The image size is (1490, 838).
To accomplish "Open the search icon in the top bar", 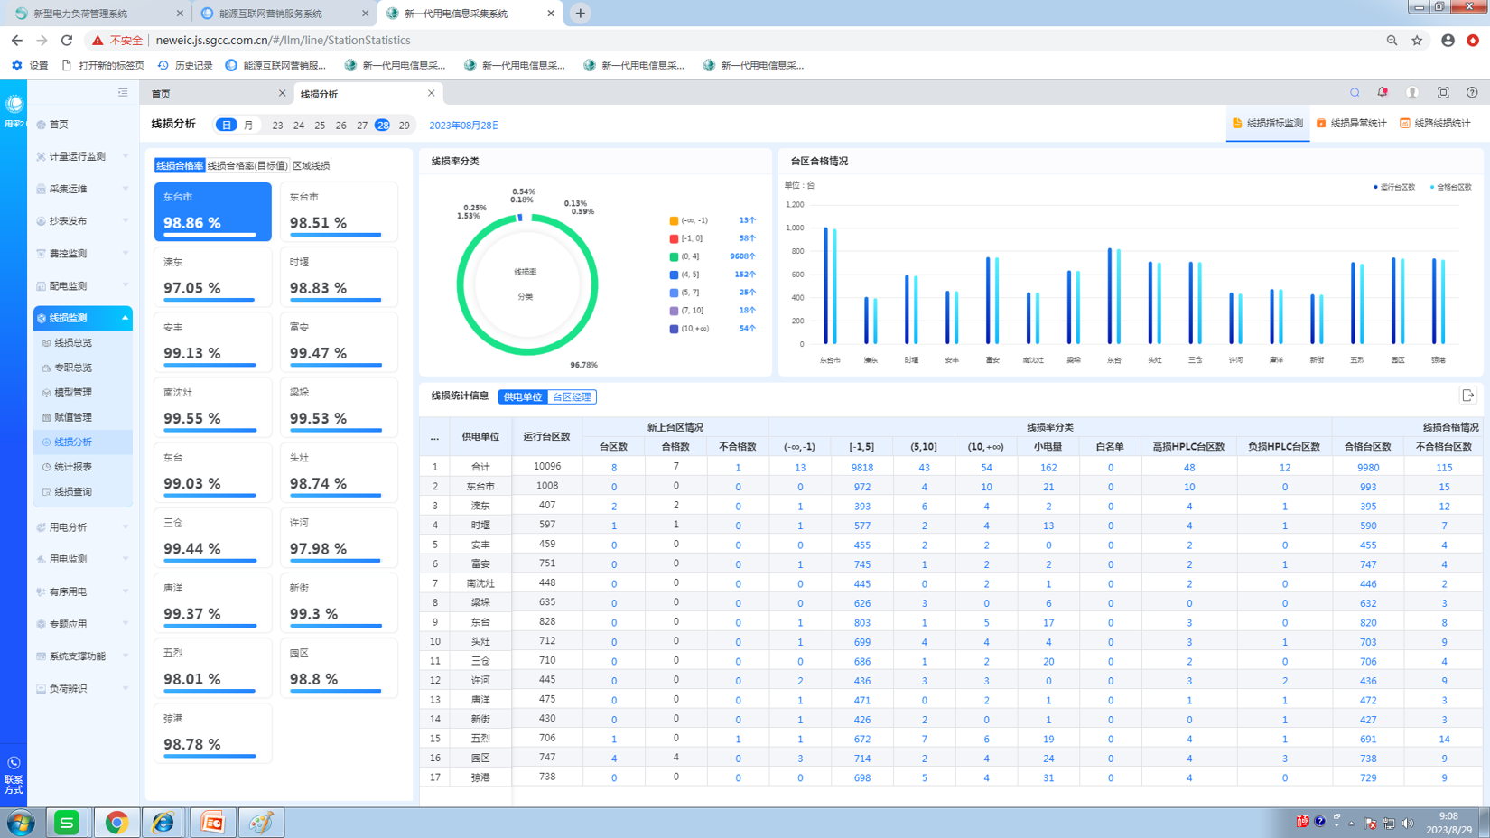I will 1355,92.
